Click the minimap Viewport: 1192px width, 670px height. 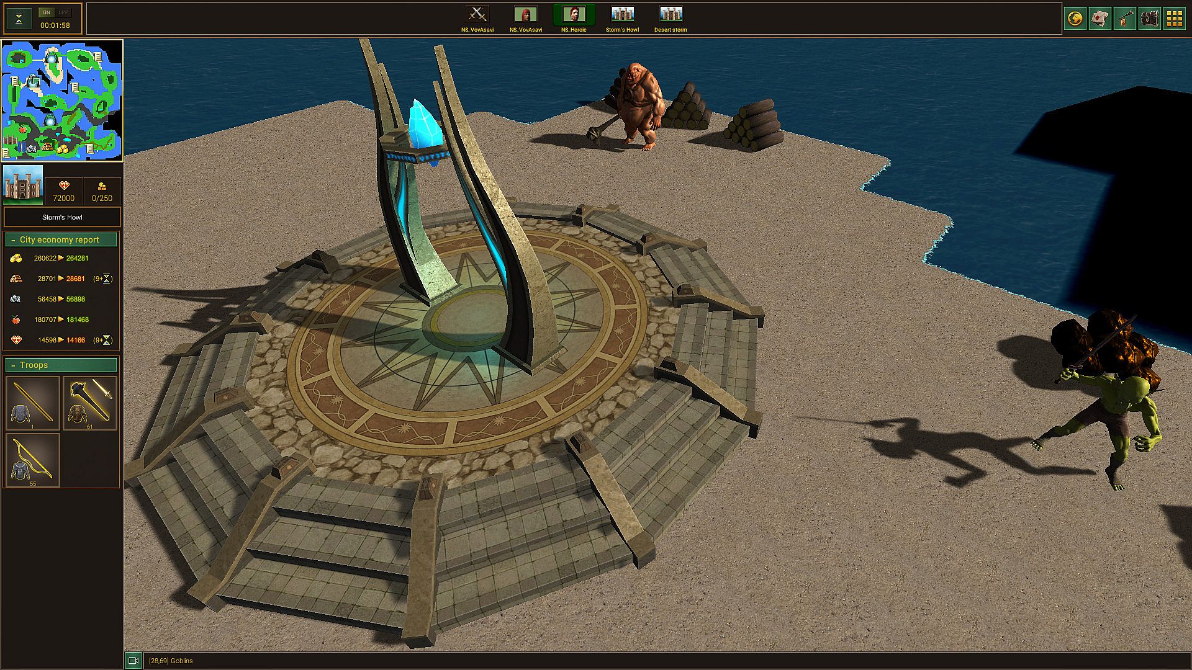pos(62,100)
